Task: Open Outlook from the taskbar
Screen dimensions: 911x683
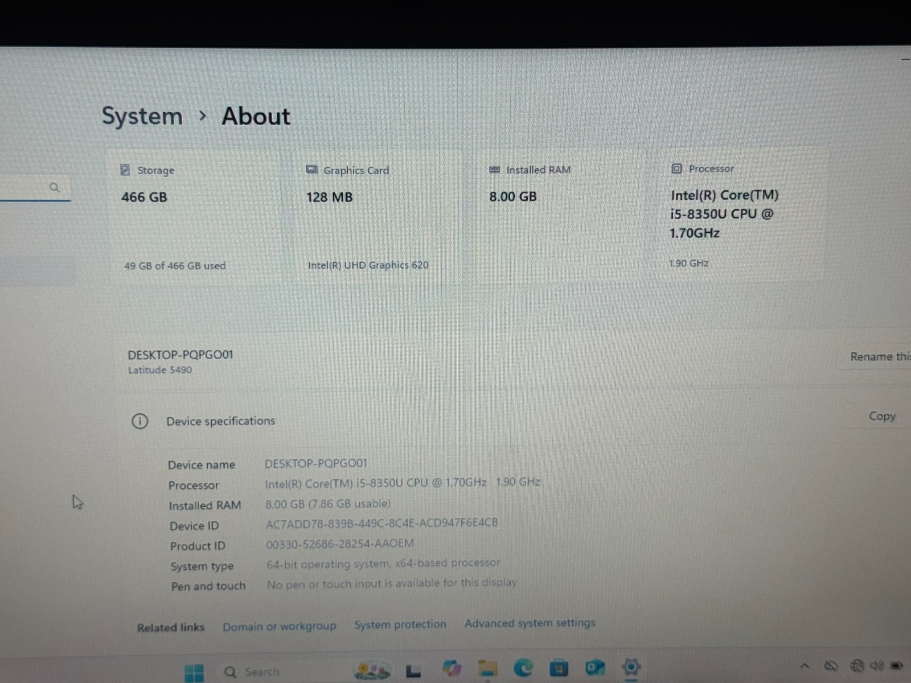Action: [x=594, y=666]
